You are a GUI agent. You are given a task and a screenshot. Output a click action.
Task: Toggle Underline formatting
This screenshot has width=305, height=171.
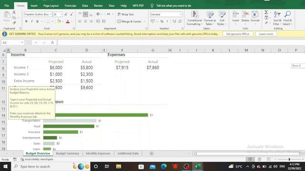(37, 21)
